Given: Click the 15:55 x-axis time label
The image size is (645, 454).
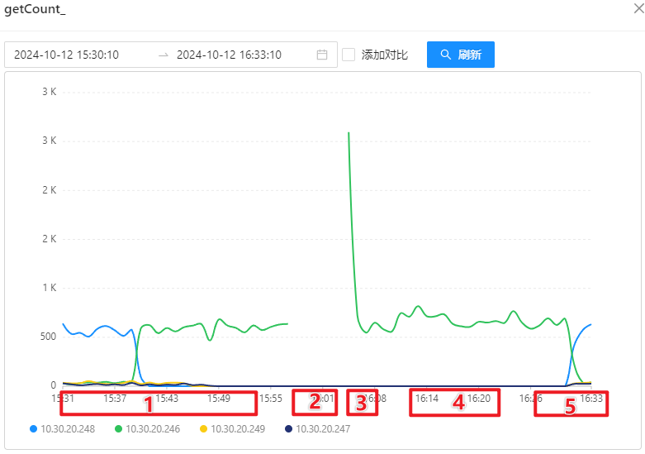Looking at the screenshot, I should pos(271,398).
